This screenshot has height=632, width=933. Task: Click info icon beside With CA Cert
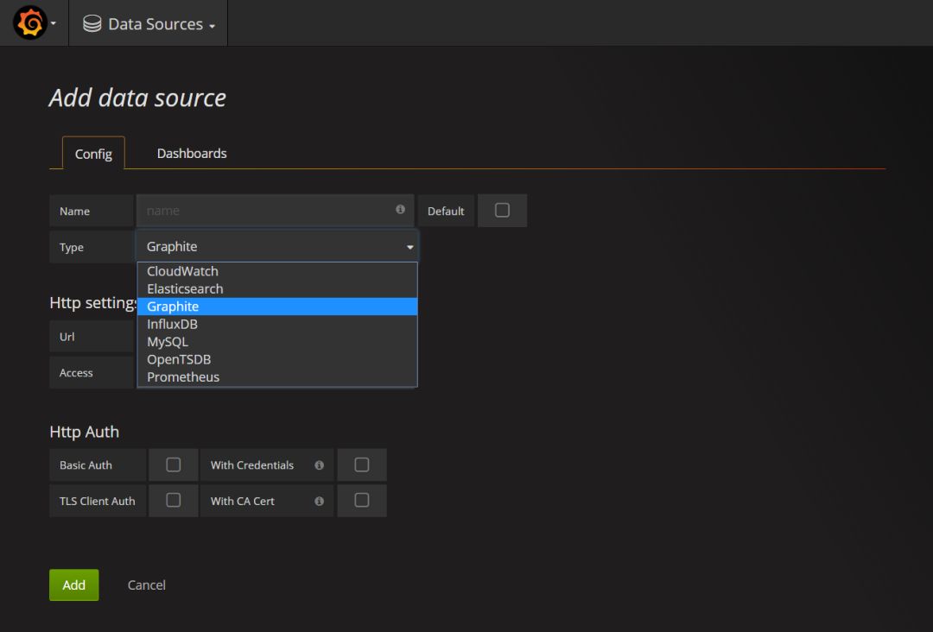[319, 502]
